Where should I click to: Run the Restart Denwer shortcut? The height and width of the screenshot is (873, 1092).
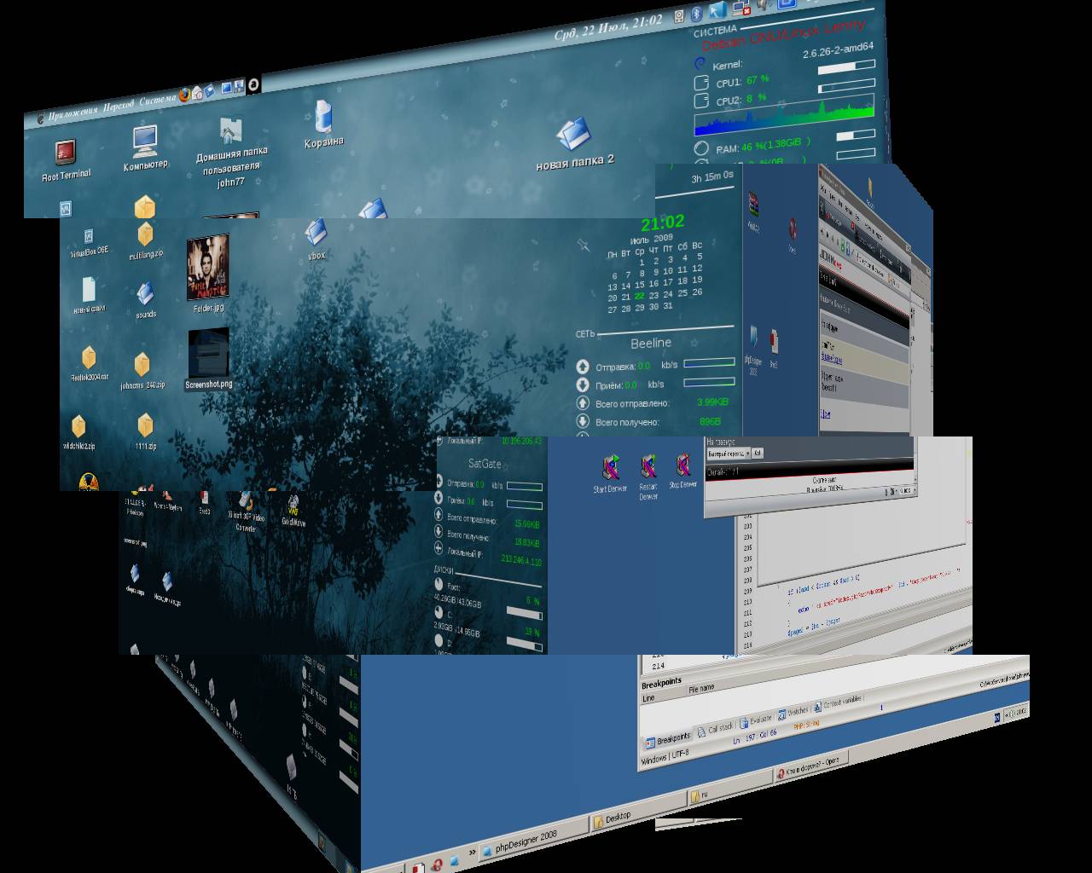point(648,477)
